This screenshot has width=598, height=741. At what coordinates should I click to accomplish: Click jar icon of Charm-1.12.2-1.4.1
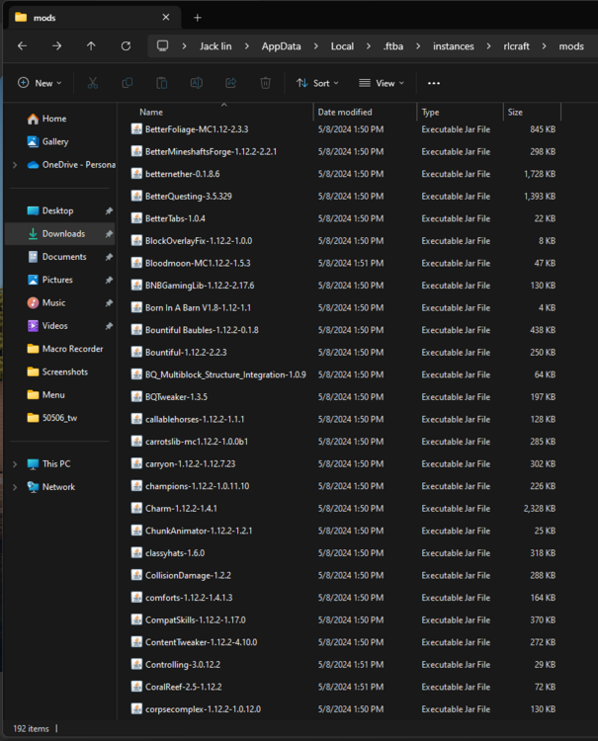pos(136,509)
